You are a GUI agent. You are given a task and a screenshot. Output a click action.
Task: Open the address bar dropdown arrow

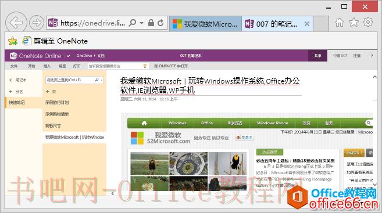coord(141,23)
